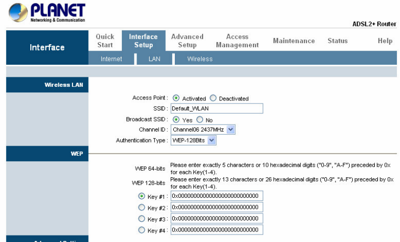Open the Maintenance tab
This screenshot has height=242, width=400.
point(294,41)
